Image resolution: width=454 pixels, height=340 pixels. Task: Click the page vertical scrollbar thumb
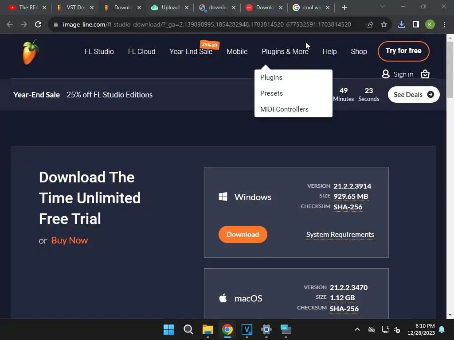[450, 70]
